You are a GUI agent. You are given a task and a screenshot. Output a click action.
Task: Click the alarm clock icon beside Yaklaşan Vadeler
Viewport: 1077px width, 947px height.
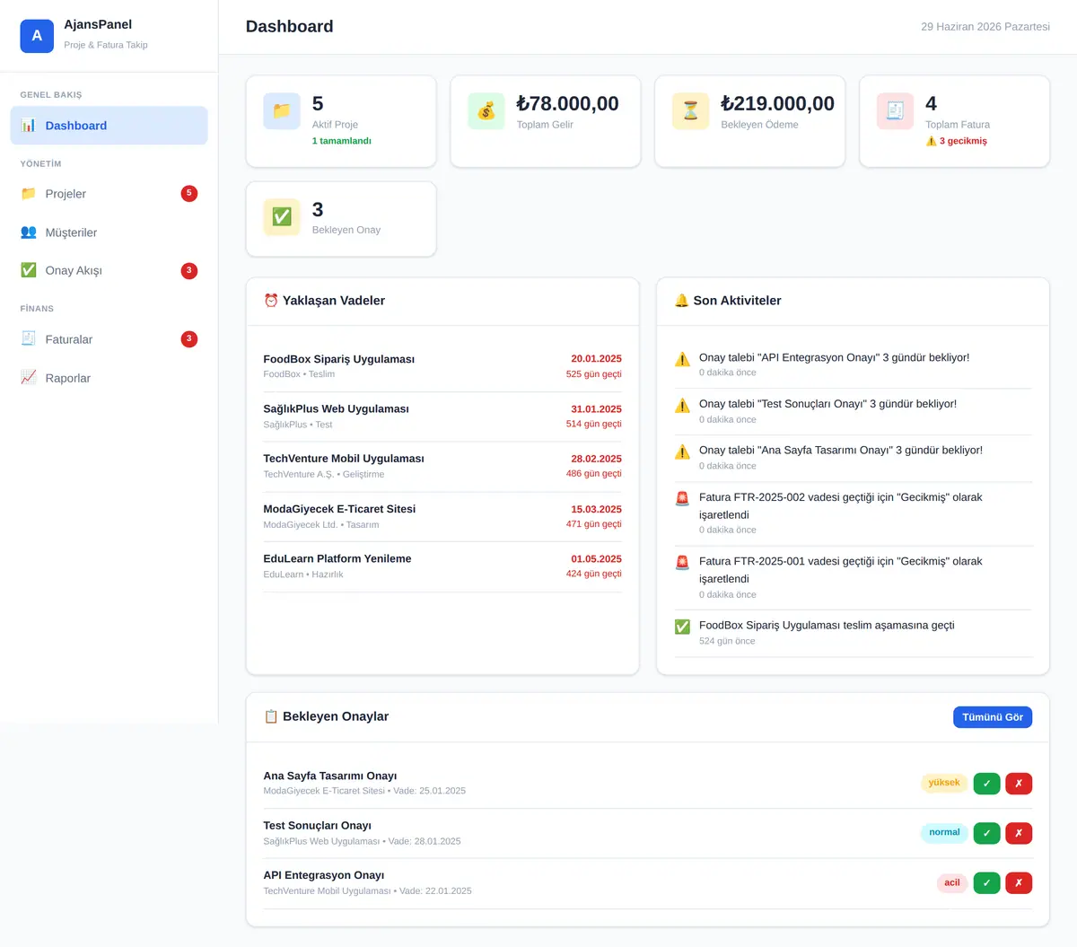click(x=271, y=301)
